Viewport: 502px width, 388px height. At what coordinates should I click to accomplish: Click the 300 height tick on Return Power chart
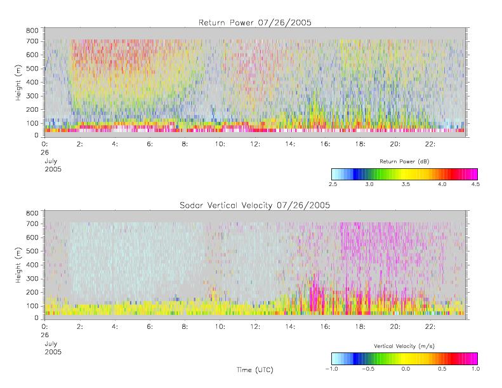32,96
